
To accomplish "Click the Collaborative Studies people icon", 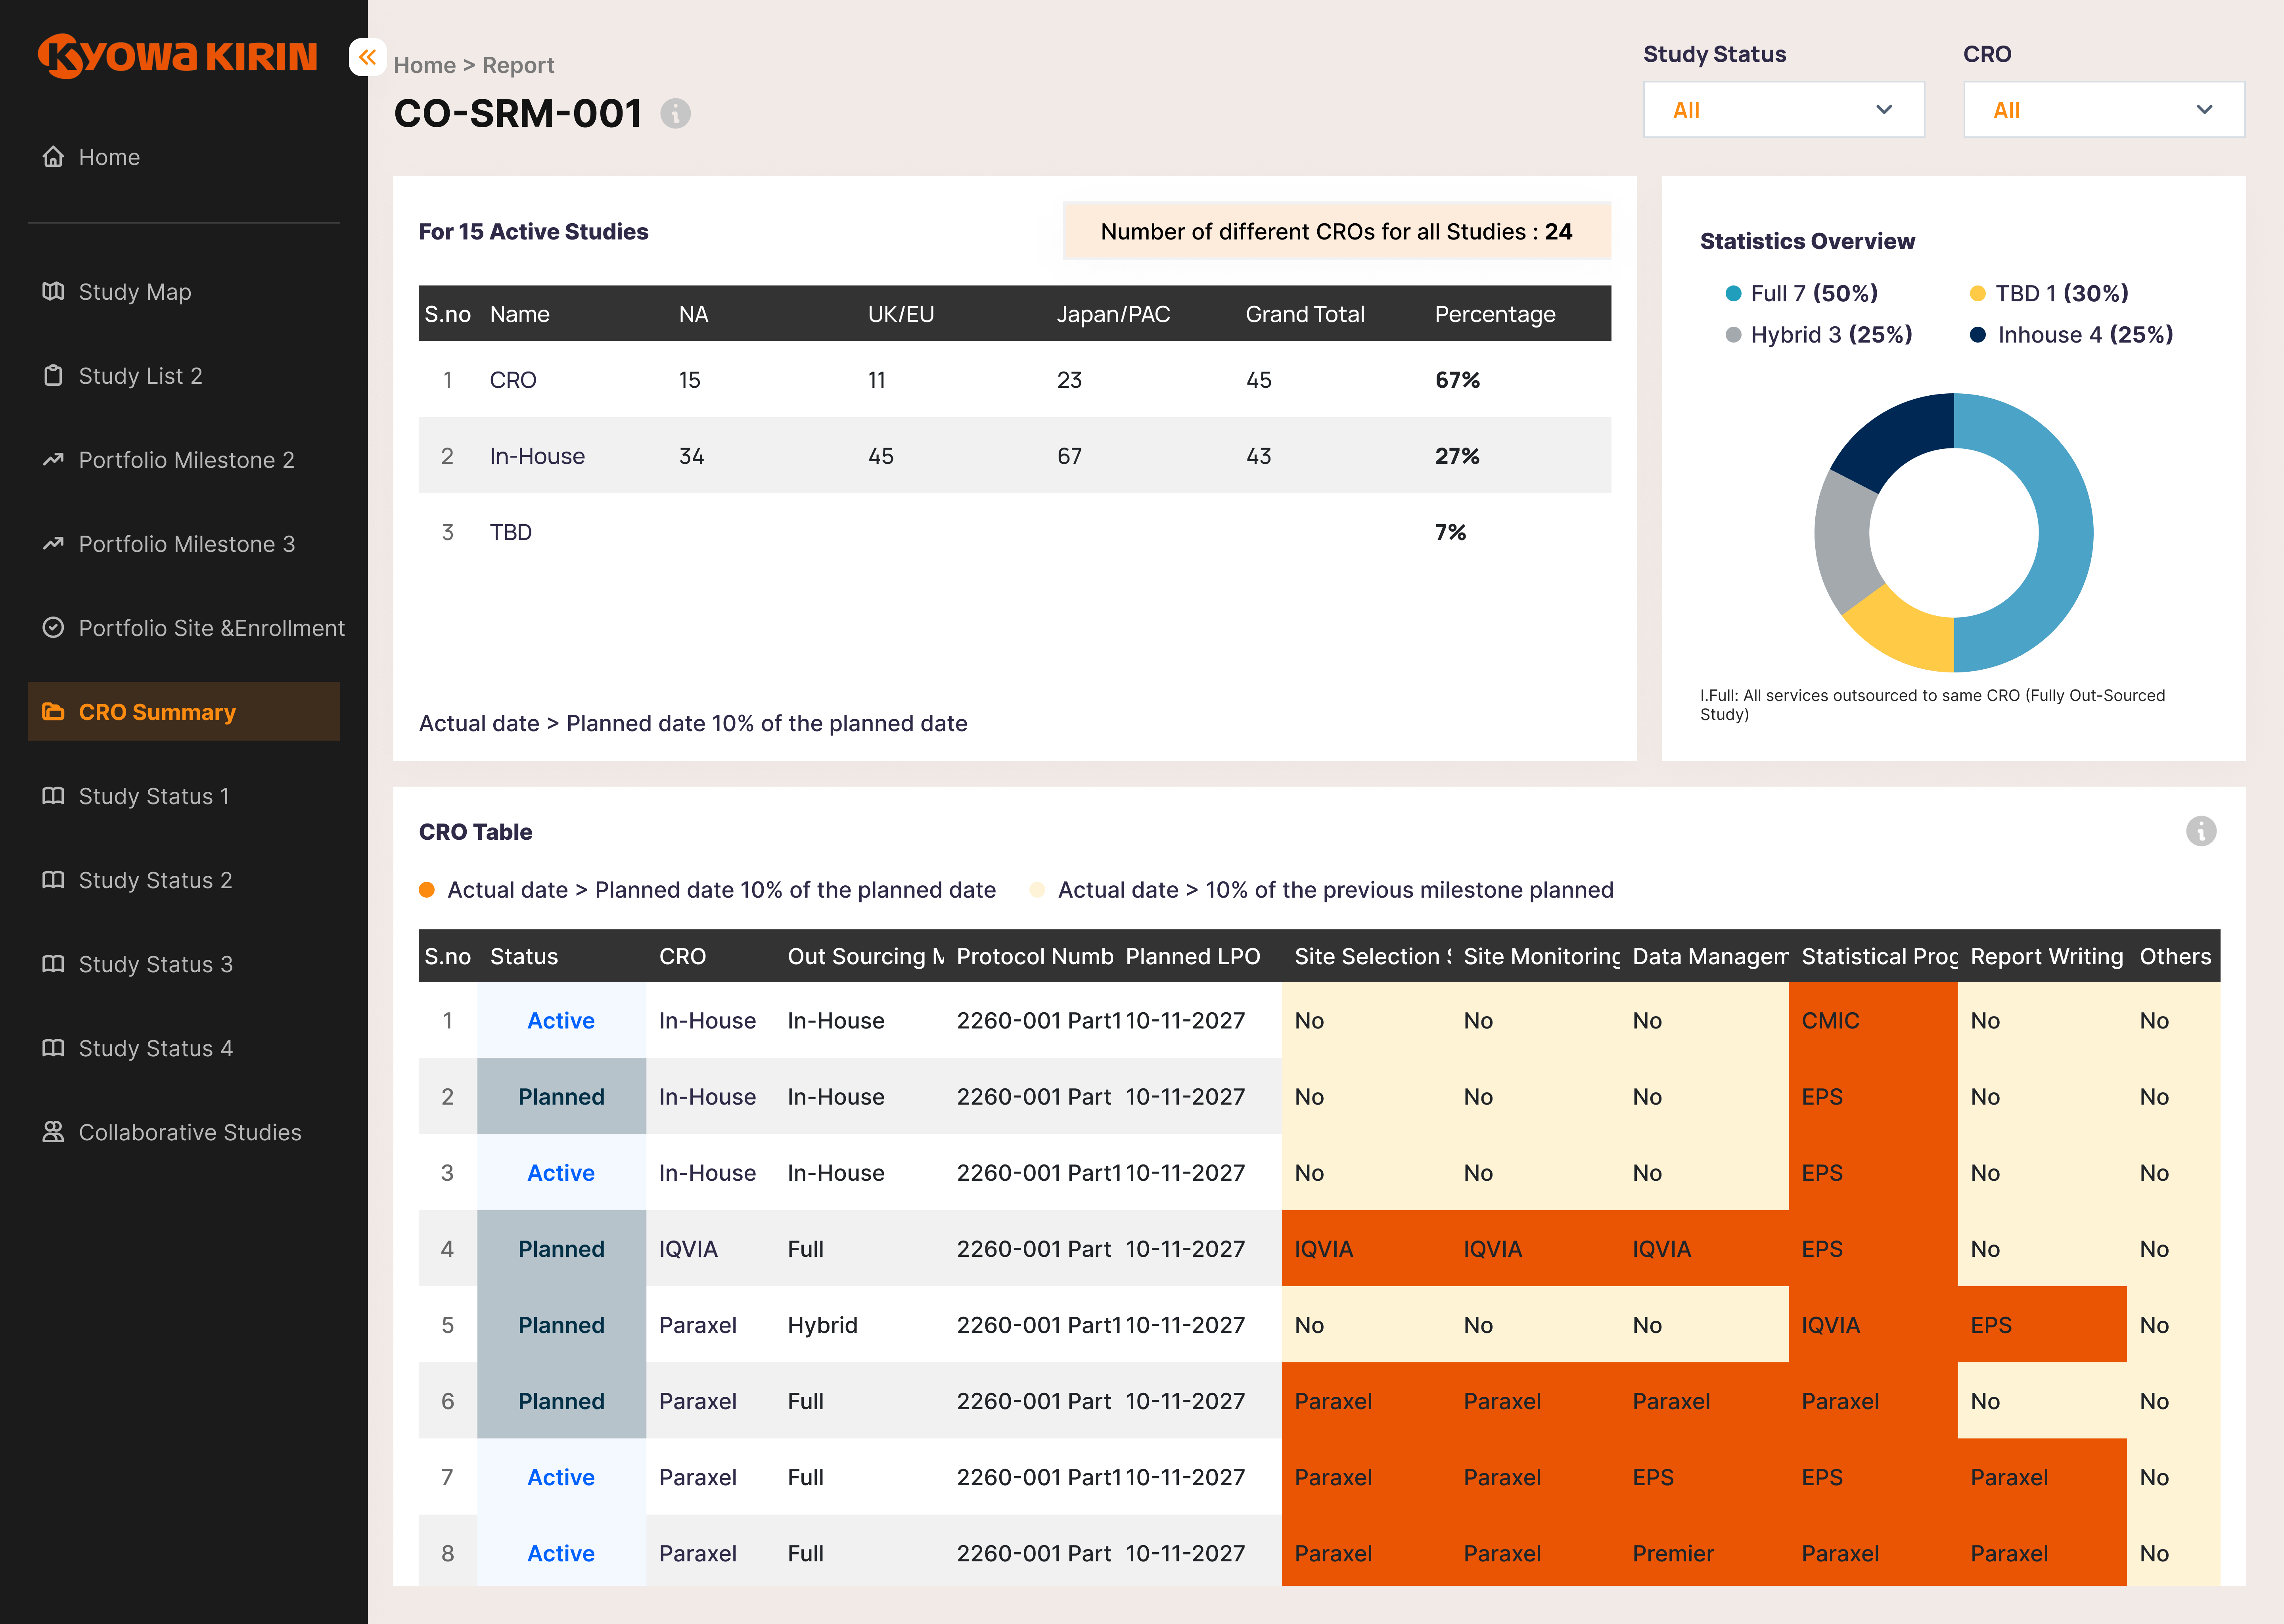I will tap(53, 1131).
